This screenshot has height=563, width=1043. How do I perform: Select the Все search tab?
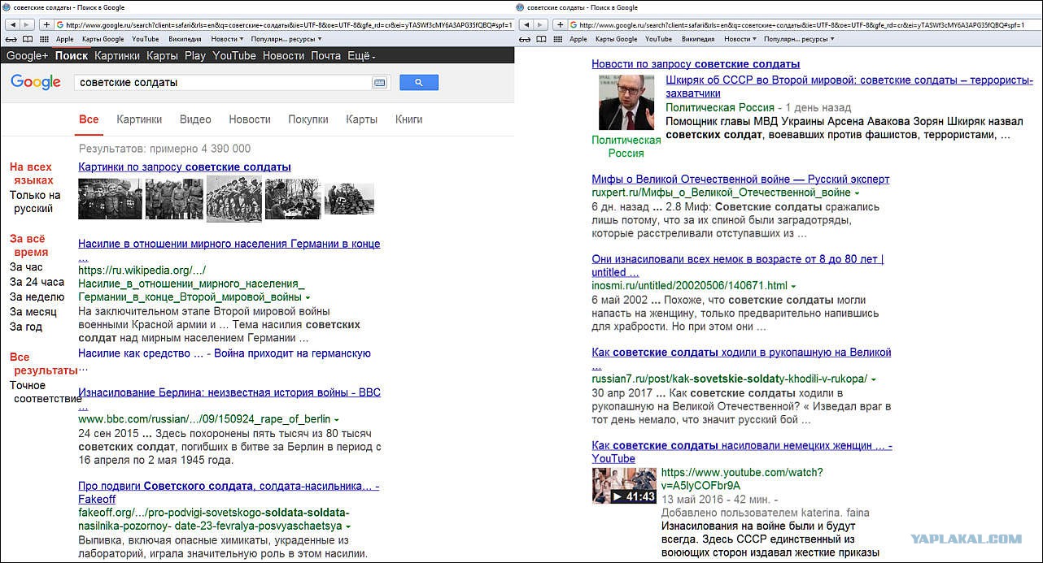click(x=89, y=119)
